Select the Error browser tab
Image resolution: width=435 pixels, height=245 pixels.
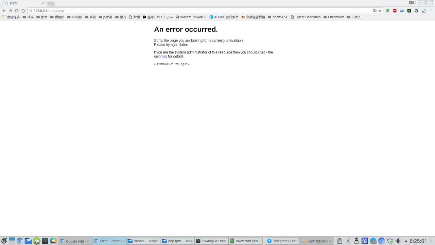24,3
